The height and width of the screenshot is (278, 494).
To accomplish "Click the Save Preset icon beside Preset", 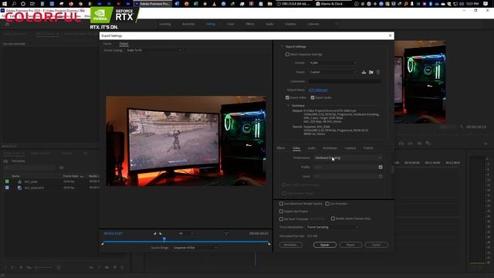I will 364,72.
